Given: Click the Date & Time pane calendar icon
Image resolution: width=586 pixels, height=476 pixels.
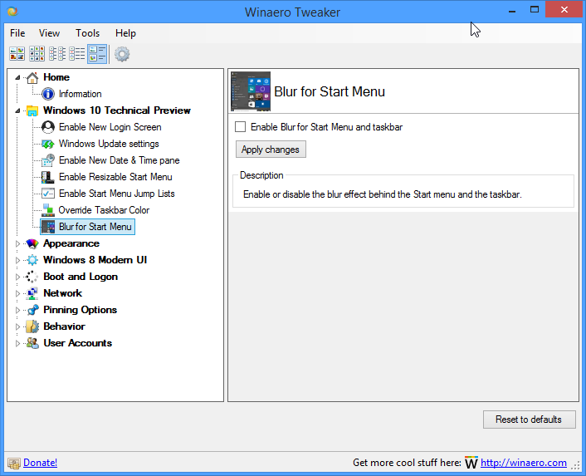Looking at the screenshot, I should [x=48, y=160].
